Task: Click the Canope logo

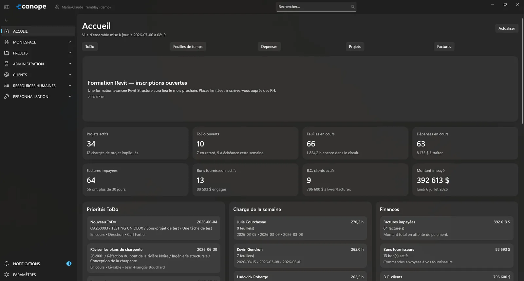Action: pyautogui.click(x=31, y=7)
